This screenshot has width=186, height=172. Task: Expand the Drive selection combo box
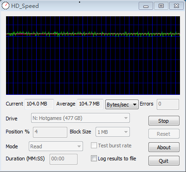point(80,118)
